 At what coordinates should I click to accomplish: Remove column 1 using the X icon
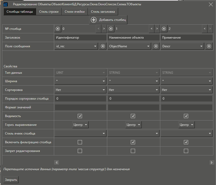point(111,29)
